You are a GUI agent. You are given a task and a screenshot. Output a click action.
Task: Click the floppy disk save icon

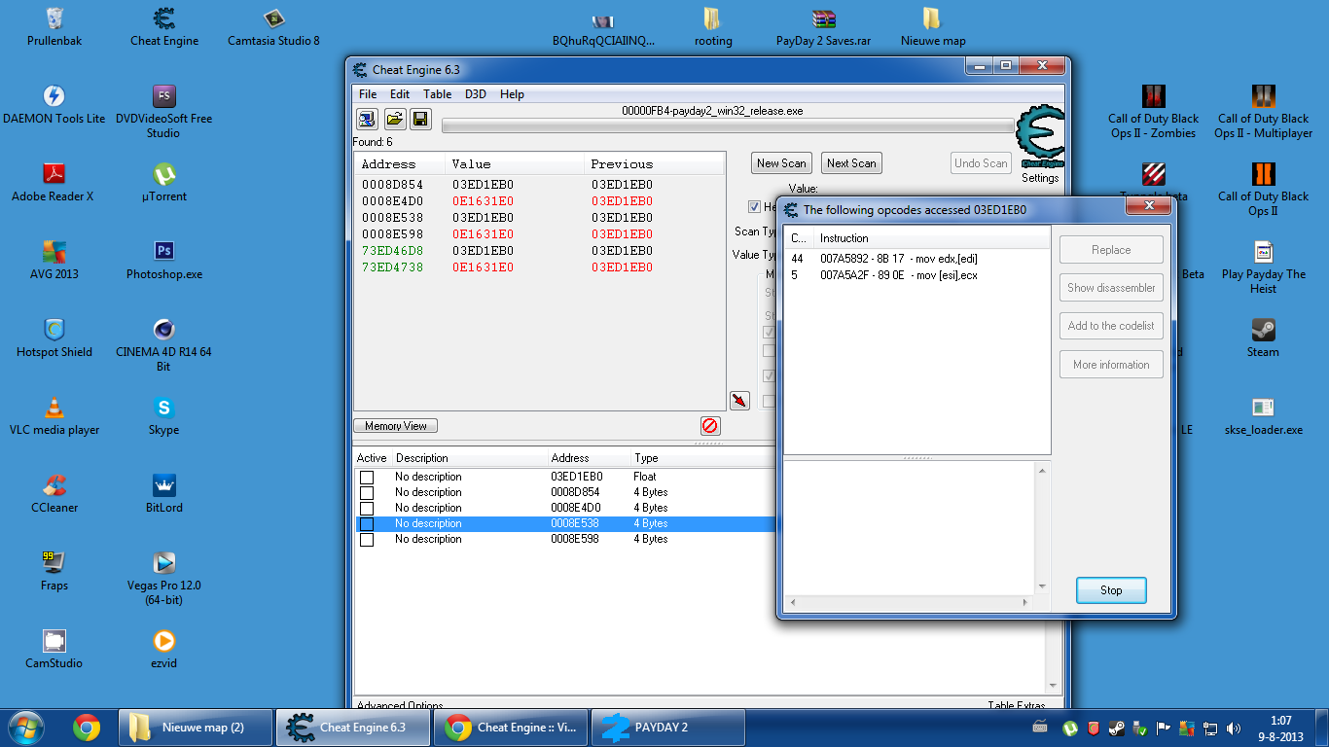420,119
